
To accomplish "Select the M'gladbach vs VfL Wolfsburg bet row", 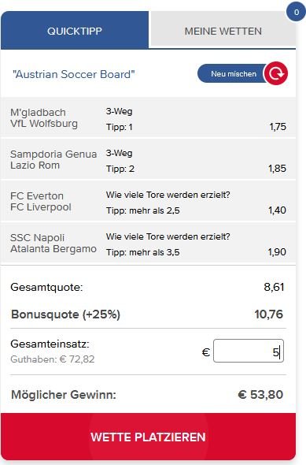I will [148, 118].
